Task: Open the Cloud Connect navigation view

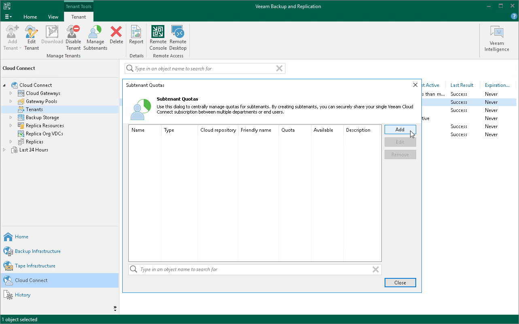Action: (60, 280)
